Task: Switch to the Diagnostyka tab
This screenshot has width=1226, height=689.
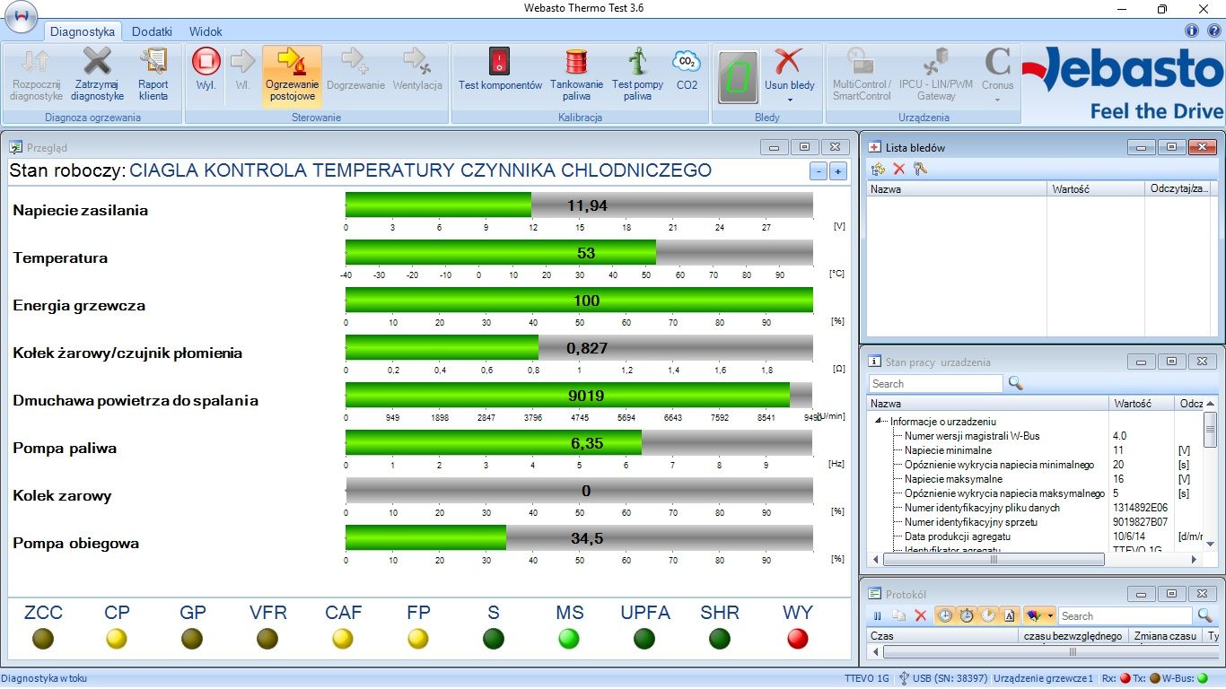Action: coord(83,31)
